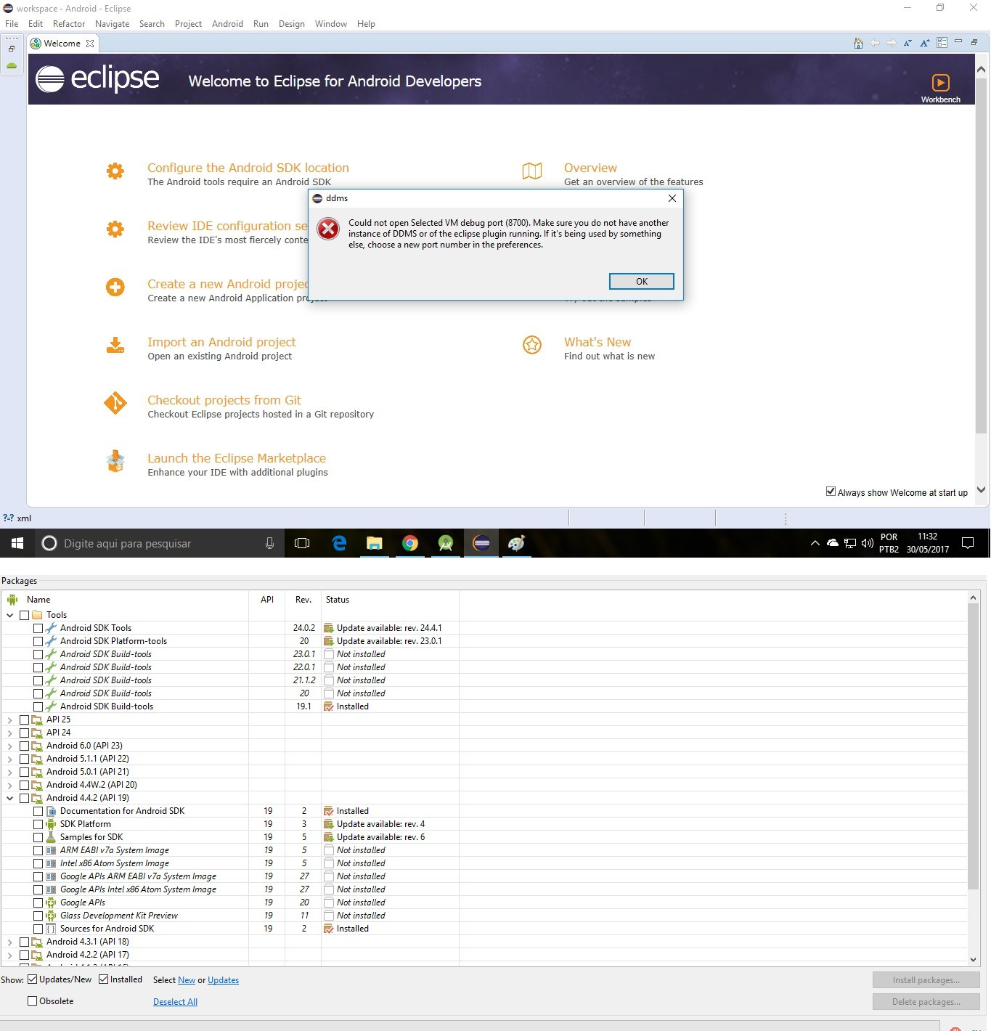Click the Reduce font size icon
Viewport: 991px width, 1031px height.
point(908,43)
